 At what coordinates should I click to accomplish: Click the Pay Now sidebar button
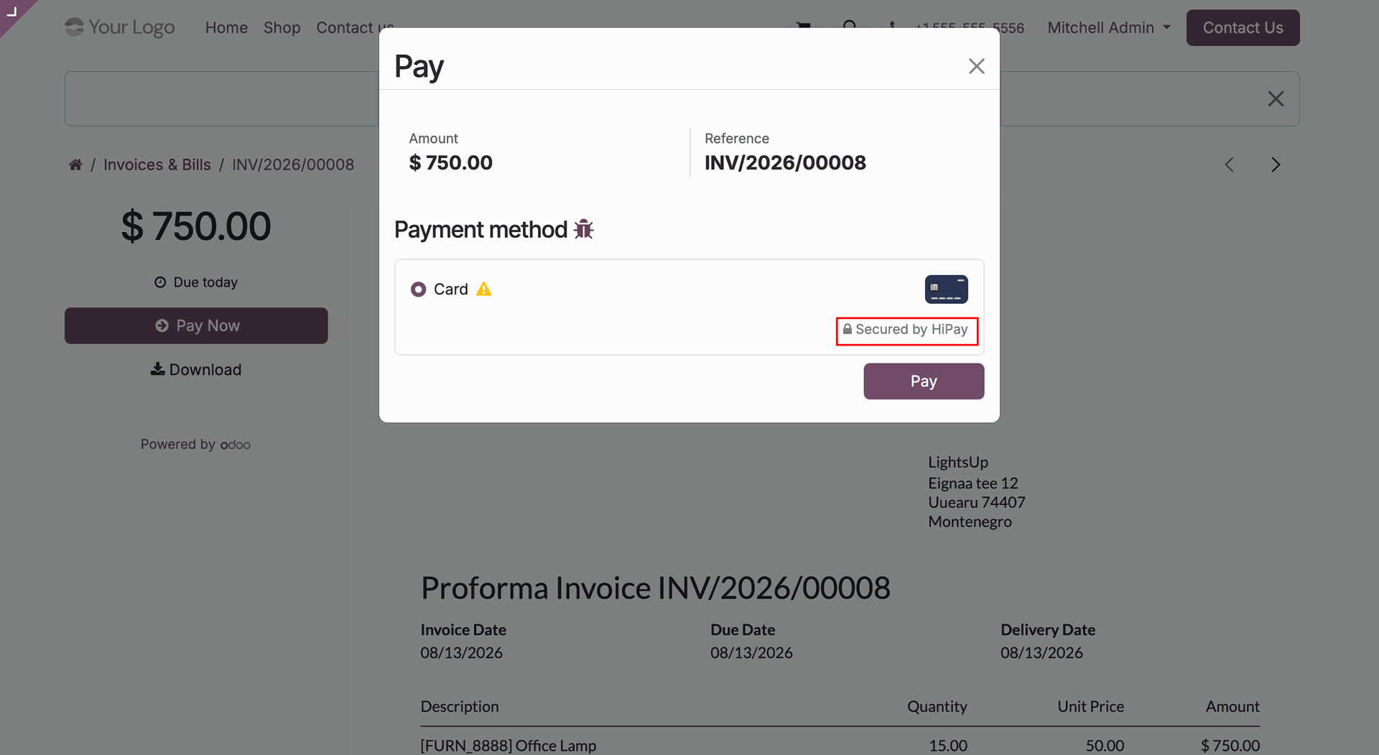pyautogui.click(x=196, y=325)
